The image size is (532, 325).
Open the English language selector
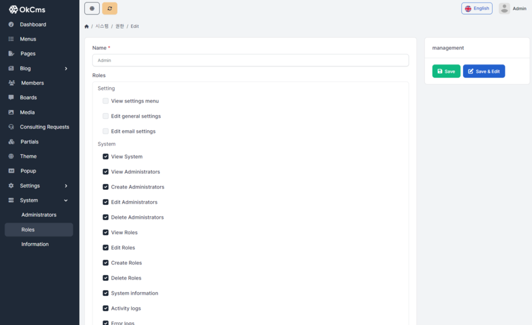click(477, 8)
